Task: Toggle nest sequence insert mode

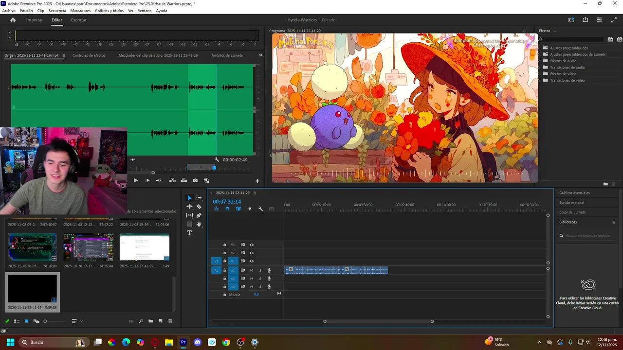Action: pyautogui.click(x=217, y=209)
